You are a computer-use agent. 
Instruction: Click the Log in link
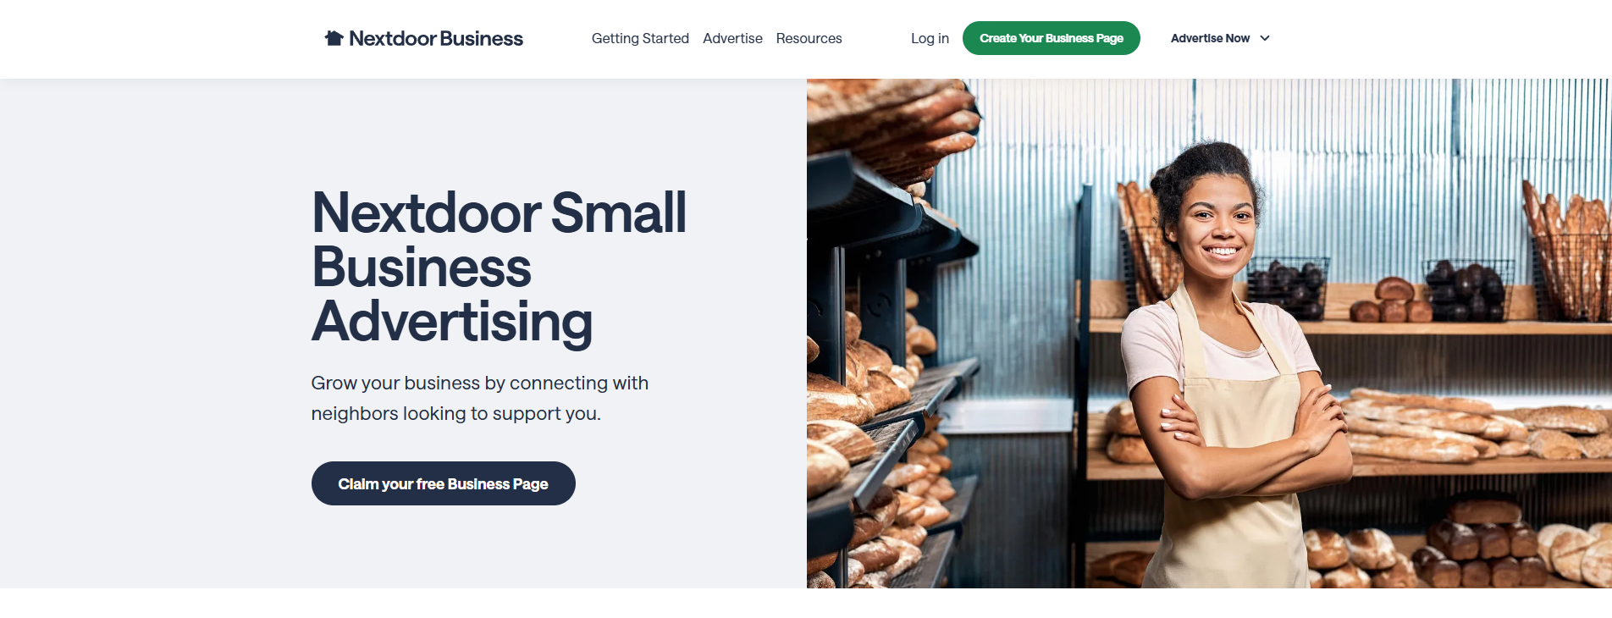930,38
